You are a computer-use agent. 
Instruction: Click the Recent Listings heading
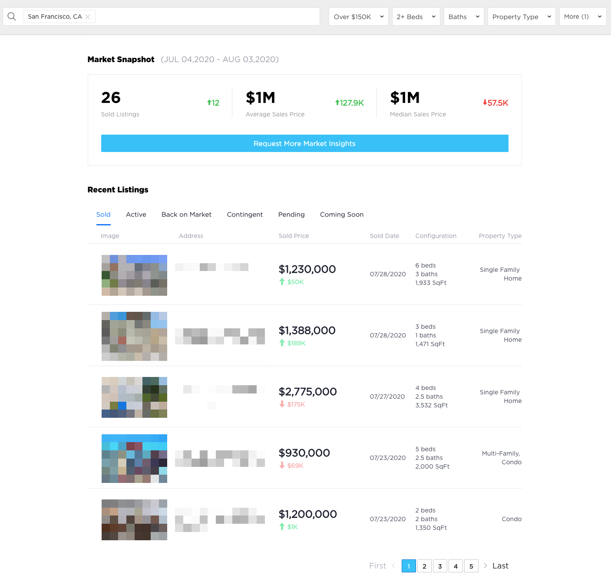pyautogui.click(x=118, y=190)
